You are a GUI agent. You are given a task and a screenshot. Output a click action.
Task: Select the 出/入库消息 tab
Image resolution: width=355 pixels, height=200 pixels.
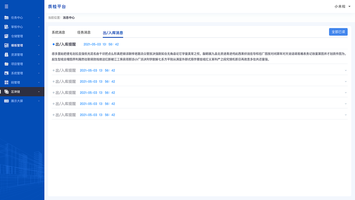[113, 33]
